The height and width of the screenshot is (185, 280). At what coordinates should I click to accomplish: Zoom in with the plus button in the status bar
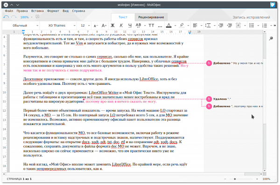[257, 179]
